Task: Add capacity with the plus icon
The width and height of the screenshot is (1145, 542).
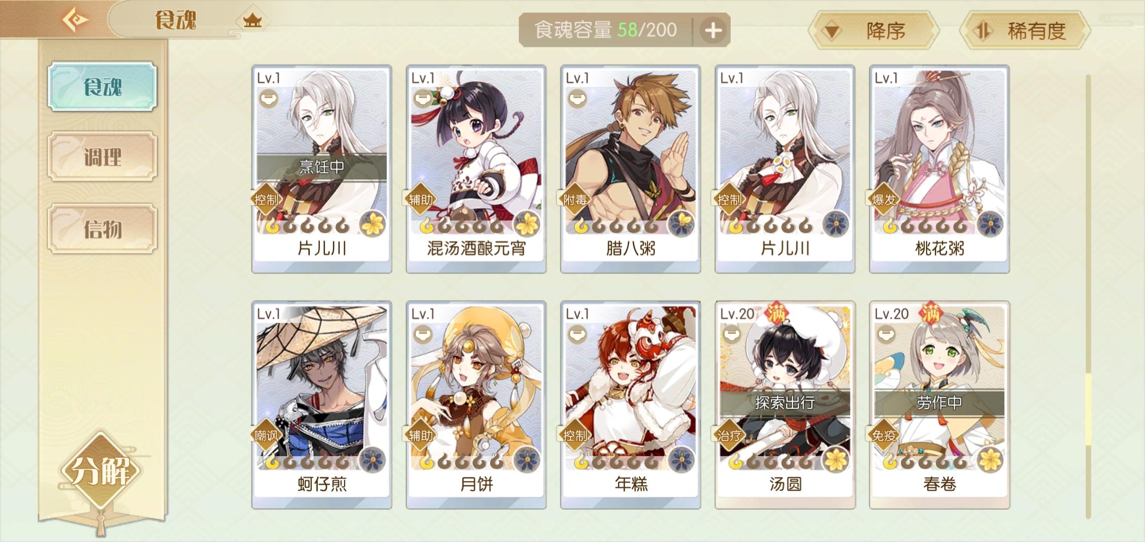Action: click(713, 31)
